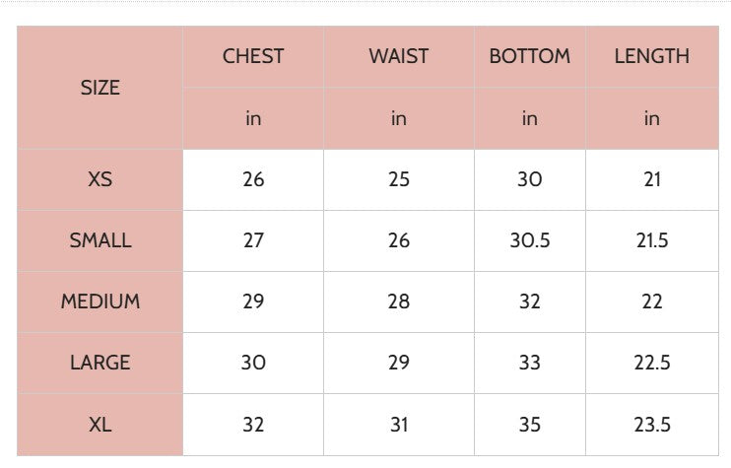
Task: Click the SIZE column header
Action: 100,88
